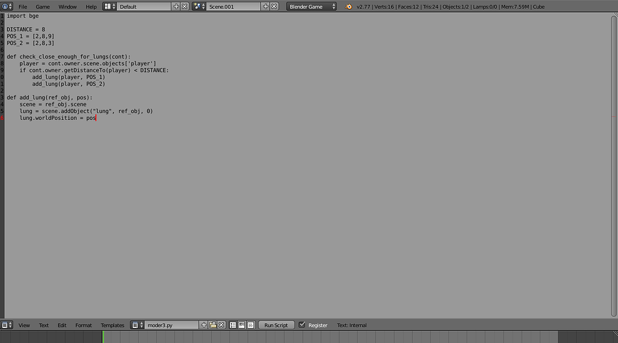Click the 'Text: Internal' label

tap(352, 326)
